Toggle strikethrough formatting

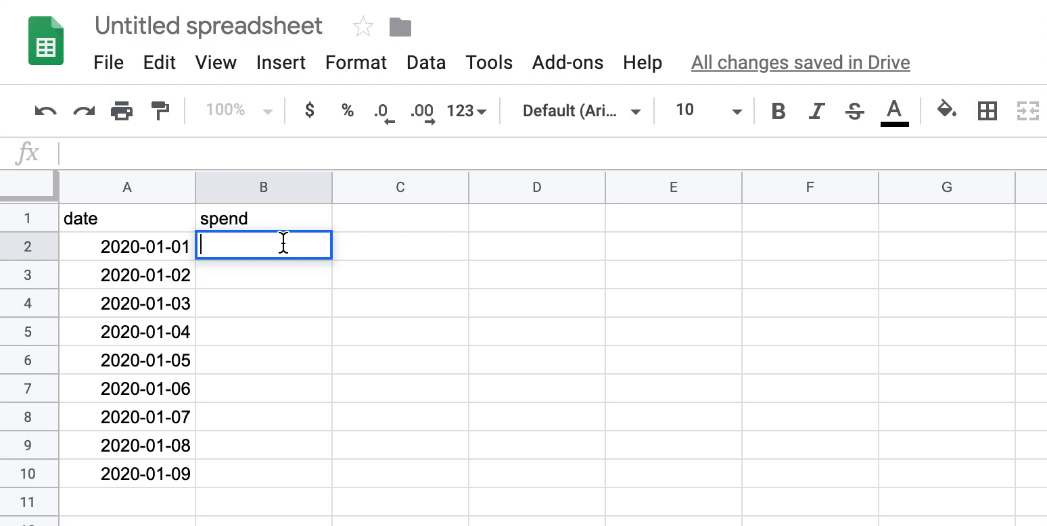click(855, 111)
